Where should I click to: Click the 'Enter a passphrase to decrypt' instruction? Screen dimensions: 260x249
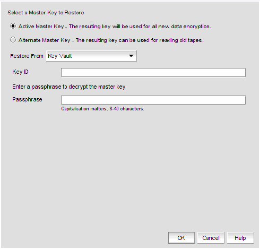tap(69, 87)
